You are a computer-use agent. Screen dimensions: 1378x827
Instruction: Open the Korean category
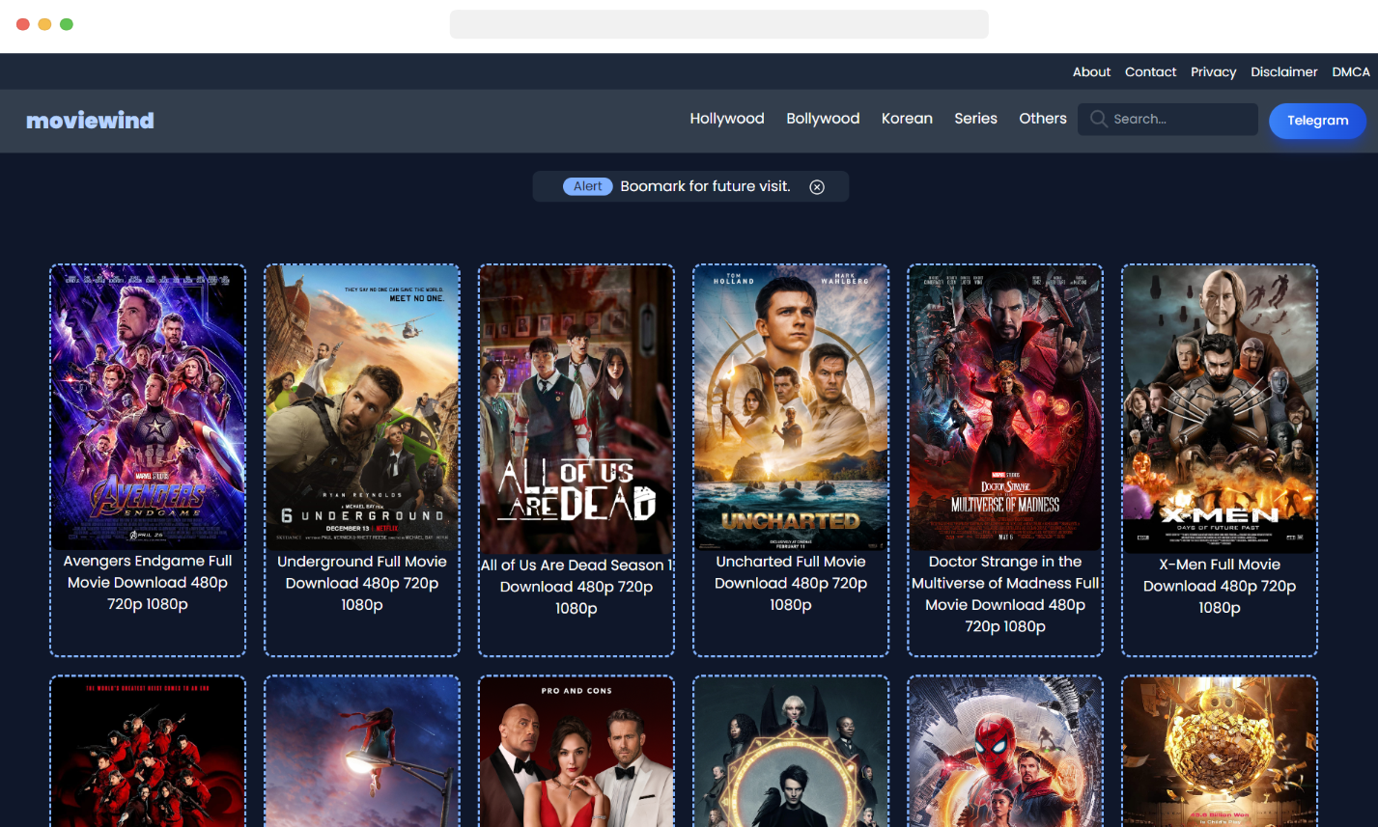tap(907, 119)
